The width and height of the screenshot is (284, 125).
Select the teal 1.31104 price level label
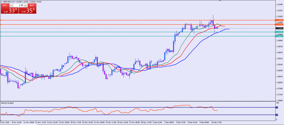279,32
